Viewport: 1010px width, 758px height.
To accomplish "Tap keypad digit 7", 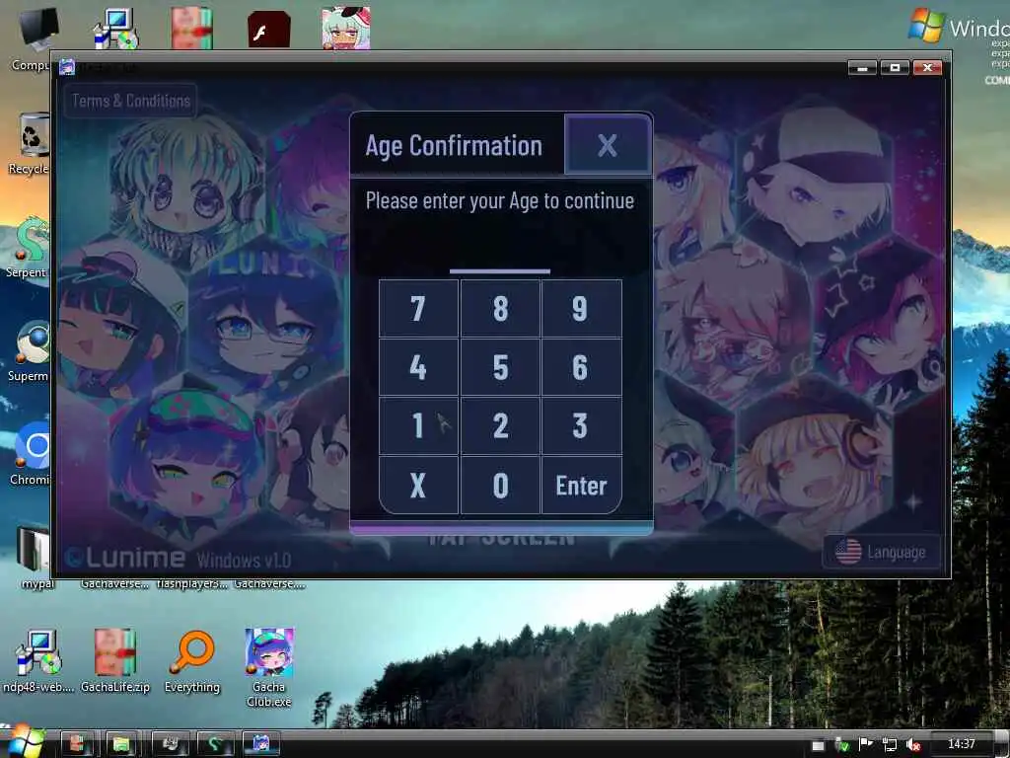I will coord(418,309).
